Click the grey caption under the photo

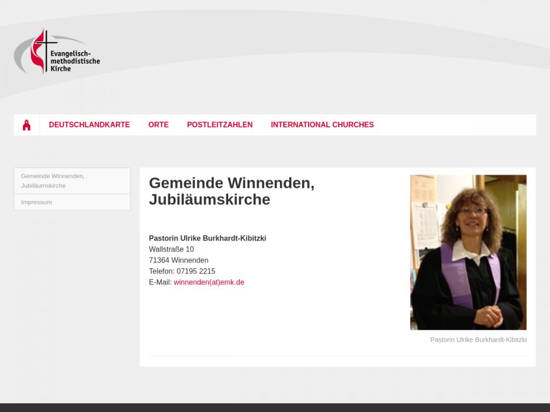tap(478, 340)
